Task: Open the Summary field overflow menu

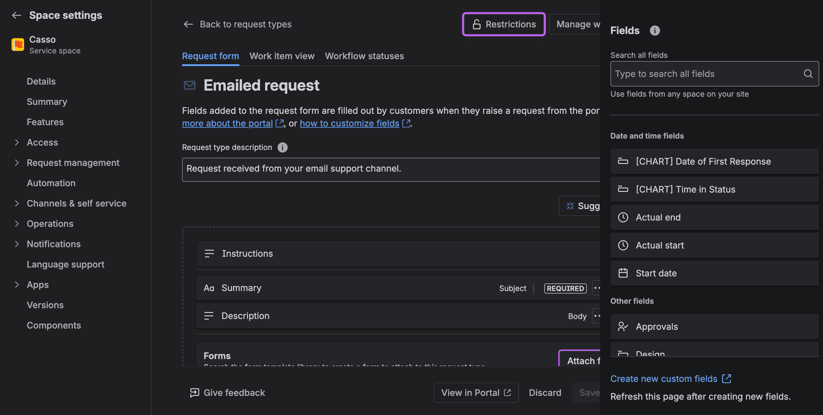Action: click(x=597, y=288)
